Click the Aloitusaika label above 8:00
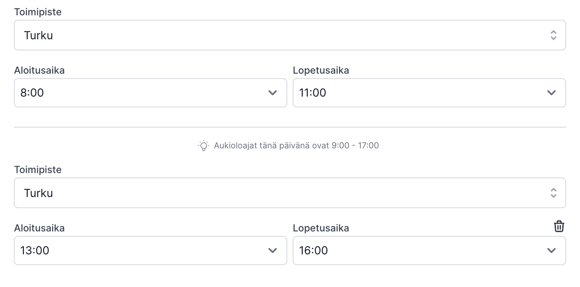580x287 pixels. [39, 70]
